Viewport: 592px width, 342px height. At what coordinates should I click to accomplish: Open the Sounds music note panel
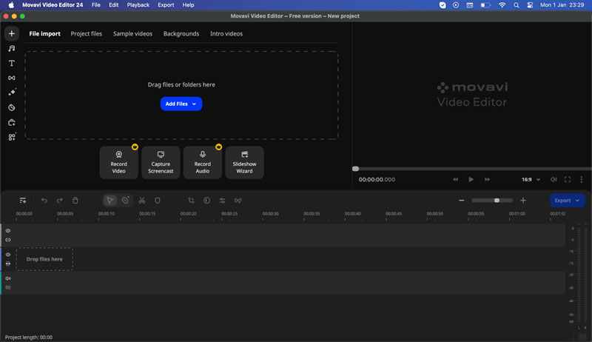point(12,48)
